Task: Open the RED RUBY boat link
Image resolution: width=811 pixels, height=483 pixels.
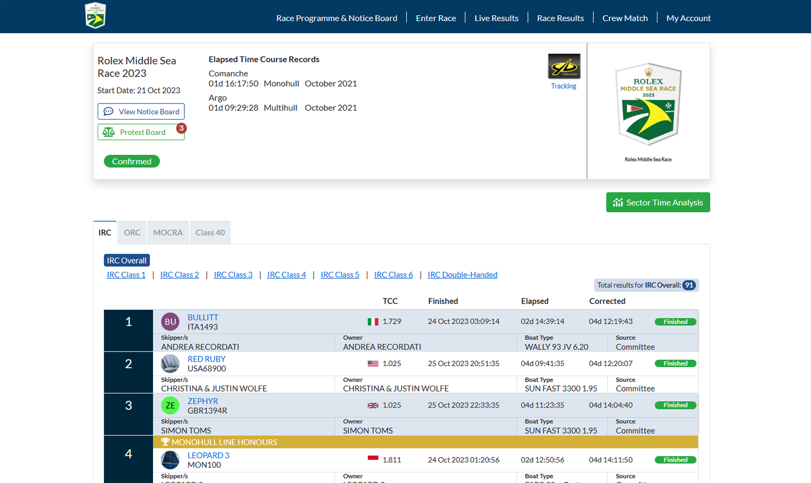Action: pos(207,359)
